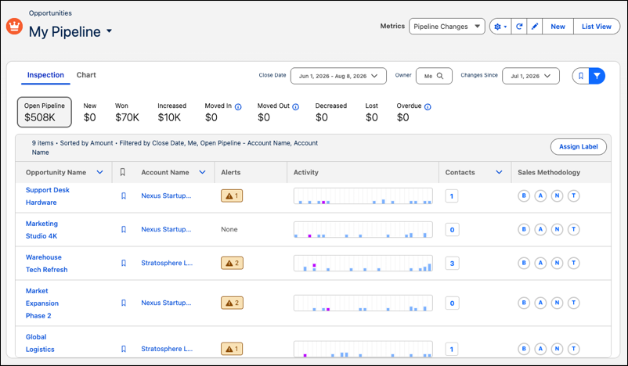Click contacts count 3 for Warehouse Tech Refresh
Image resolution: width=628 pixels, height=366 pixels.
pos(452,264)
